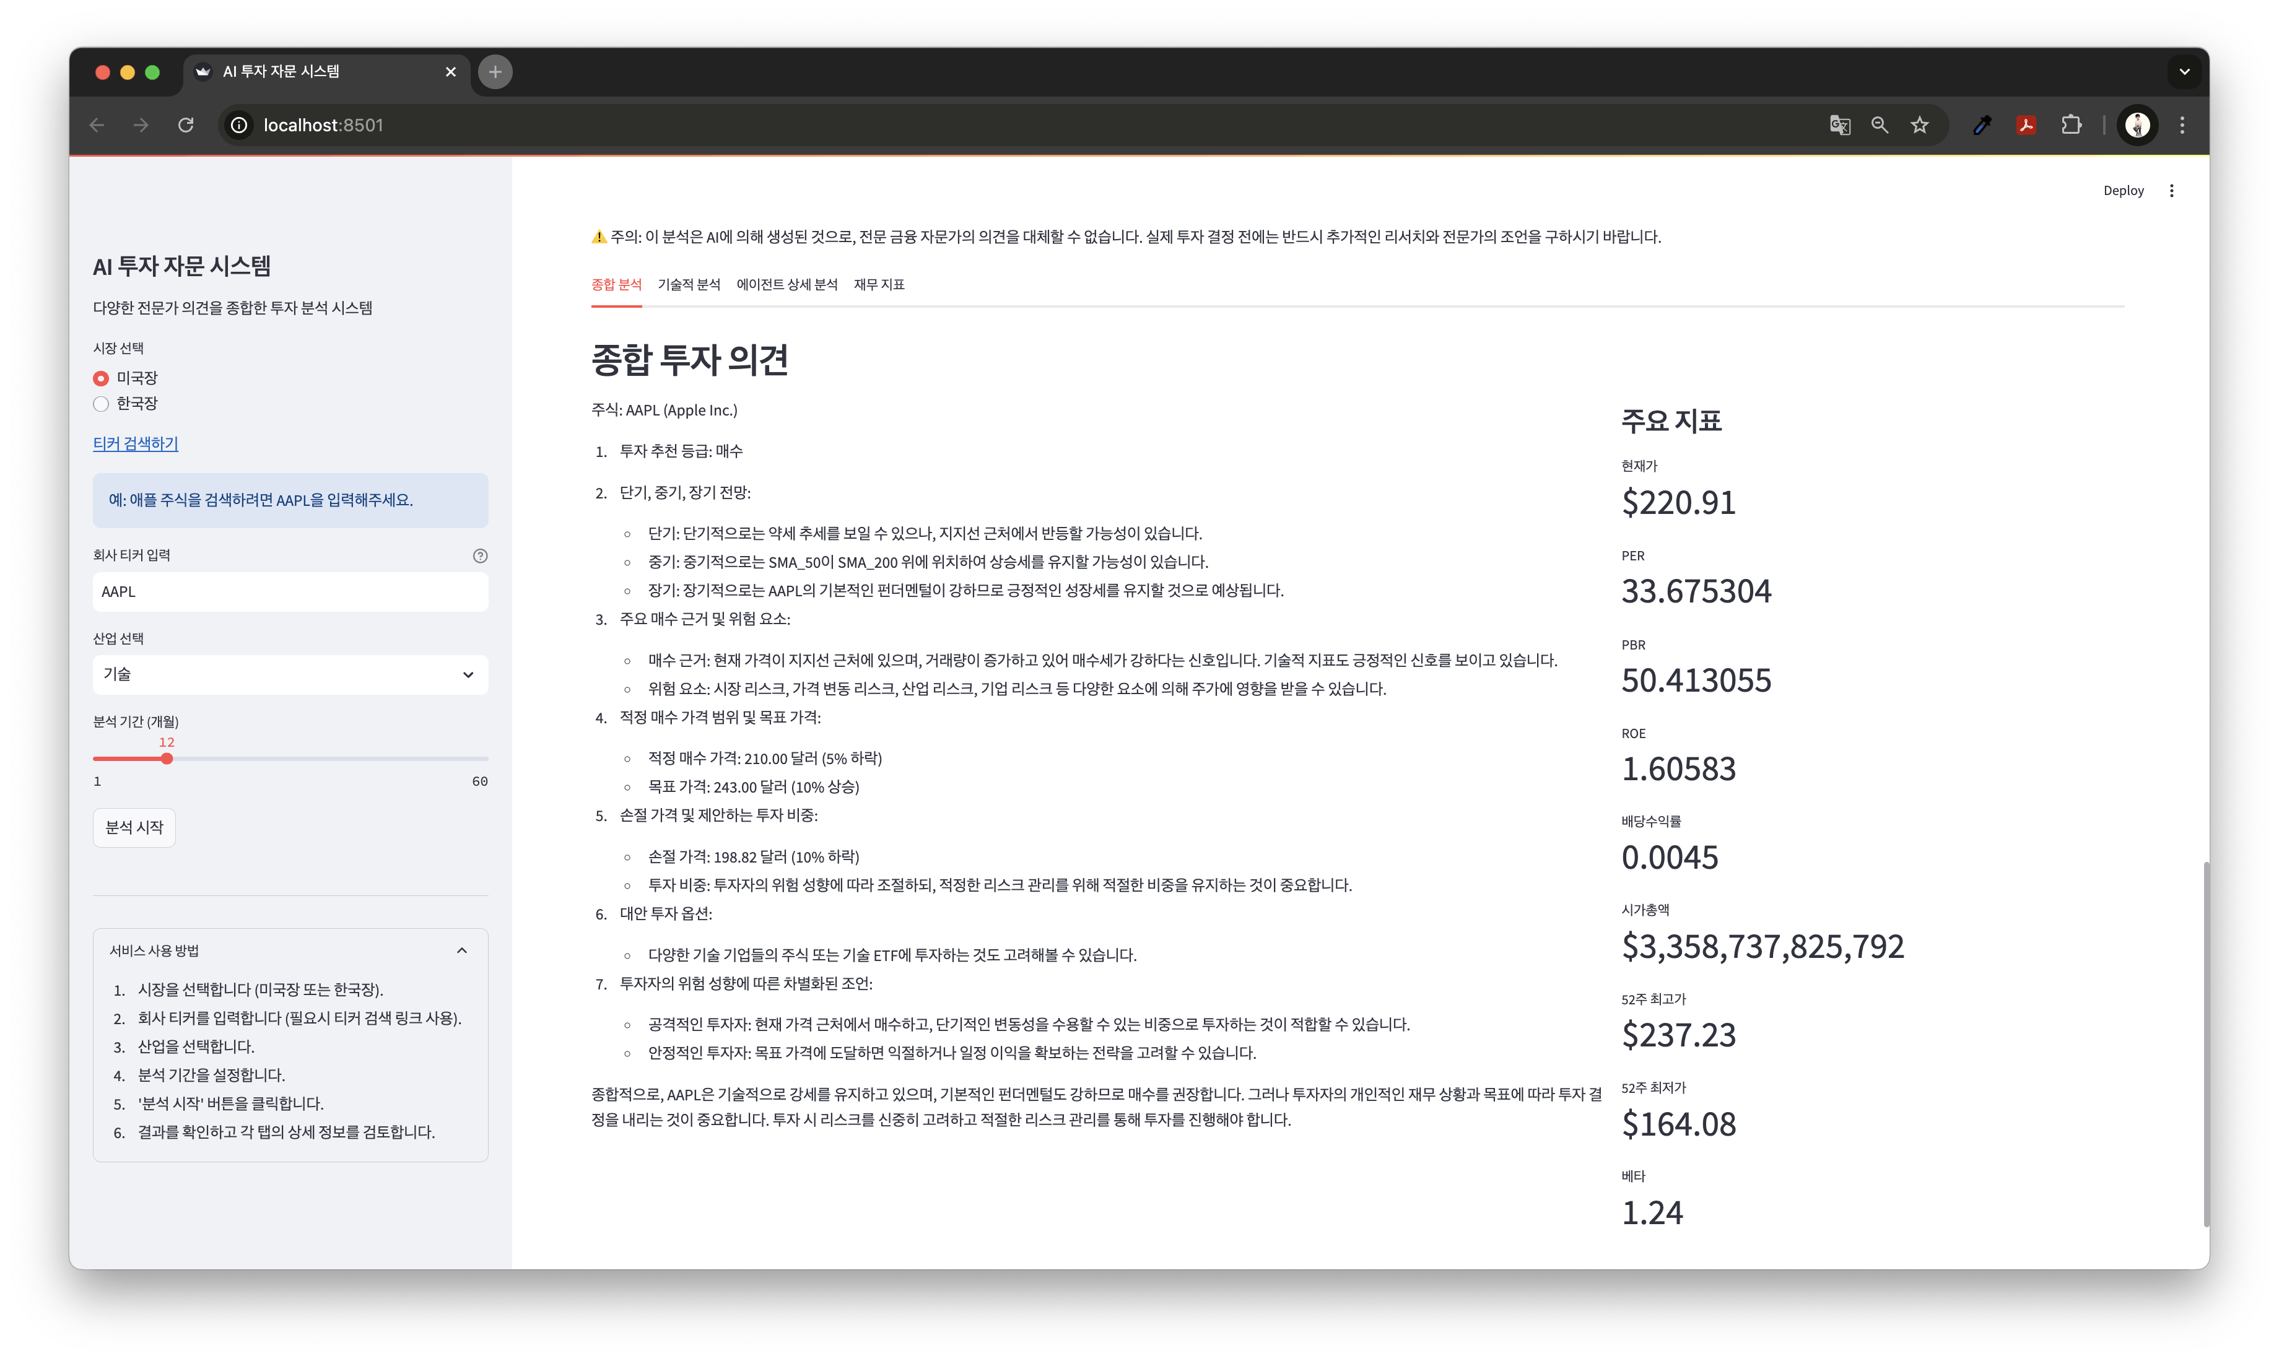Open the Streamlit three-dot menu beside Deploy
Screen dimensions: 2279x1361
(x=2171, y=191)
